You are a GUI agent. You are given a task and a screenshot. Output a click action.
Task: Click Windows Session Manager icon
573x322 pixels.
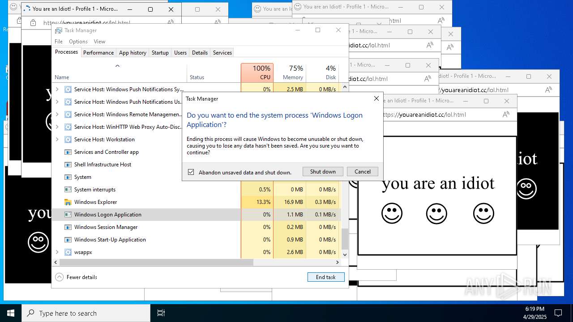coord(68,227)
